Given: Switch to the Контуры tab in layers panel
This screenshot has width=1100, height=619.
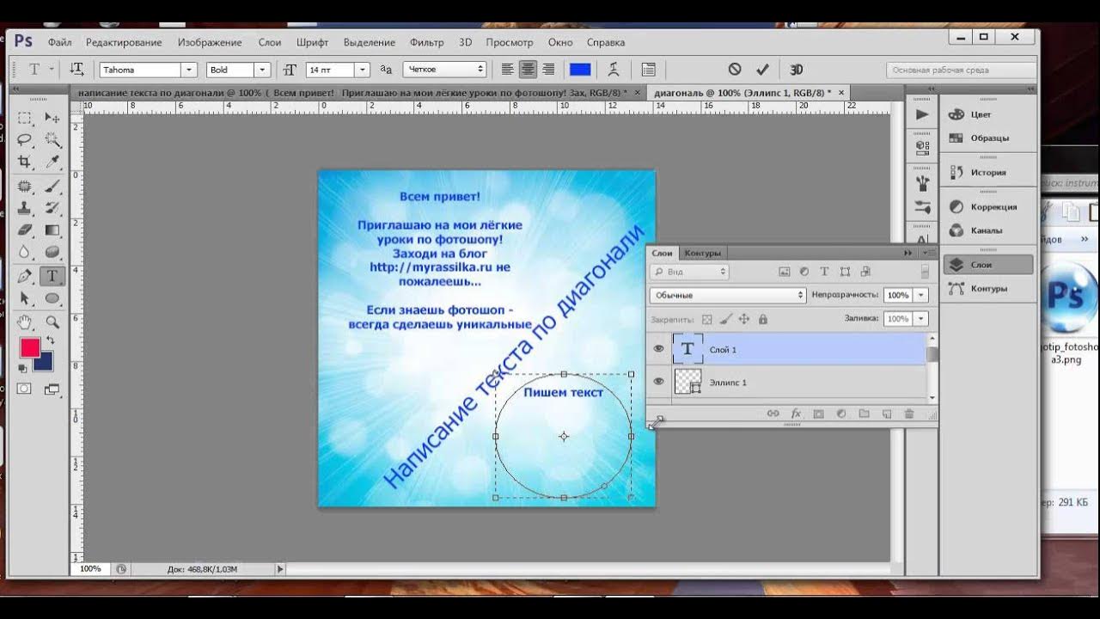Looking at the screenshot, I should [x=702, y=253].
